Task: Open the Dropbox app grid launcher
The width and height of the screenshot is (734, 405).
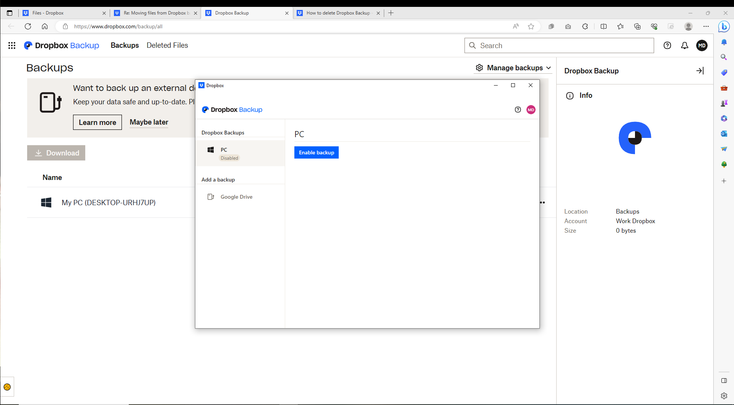Action: (x=12, y=45)
